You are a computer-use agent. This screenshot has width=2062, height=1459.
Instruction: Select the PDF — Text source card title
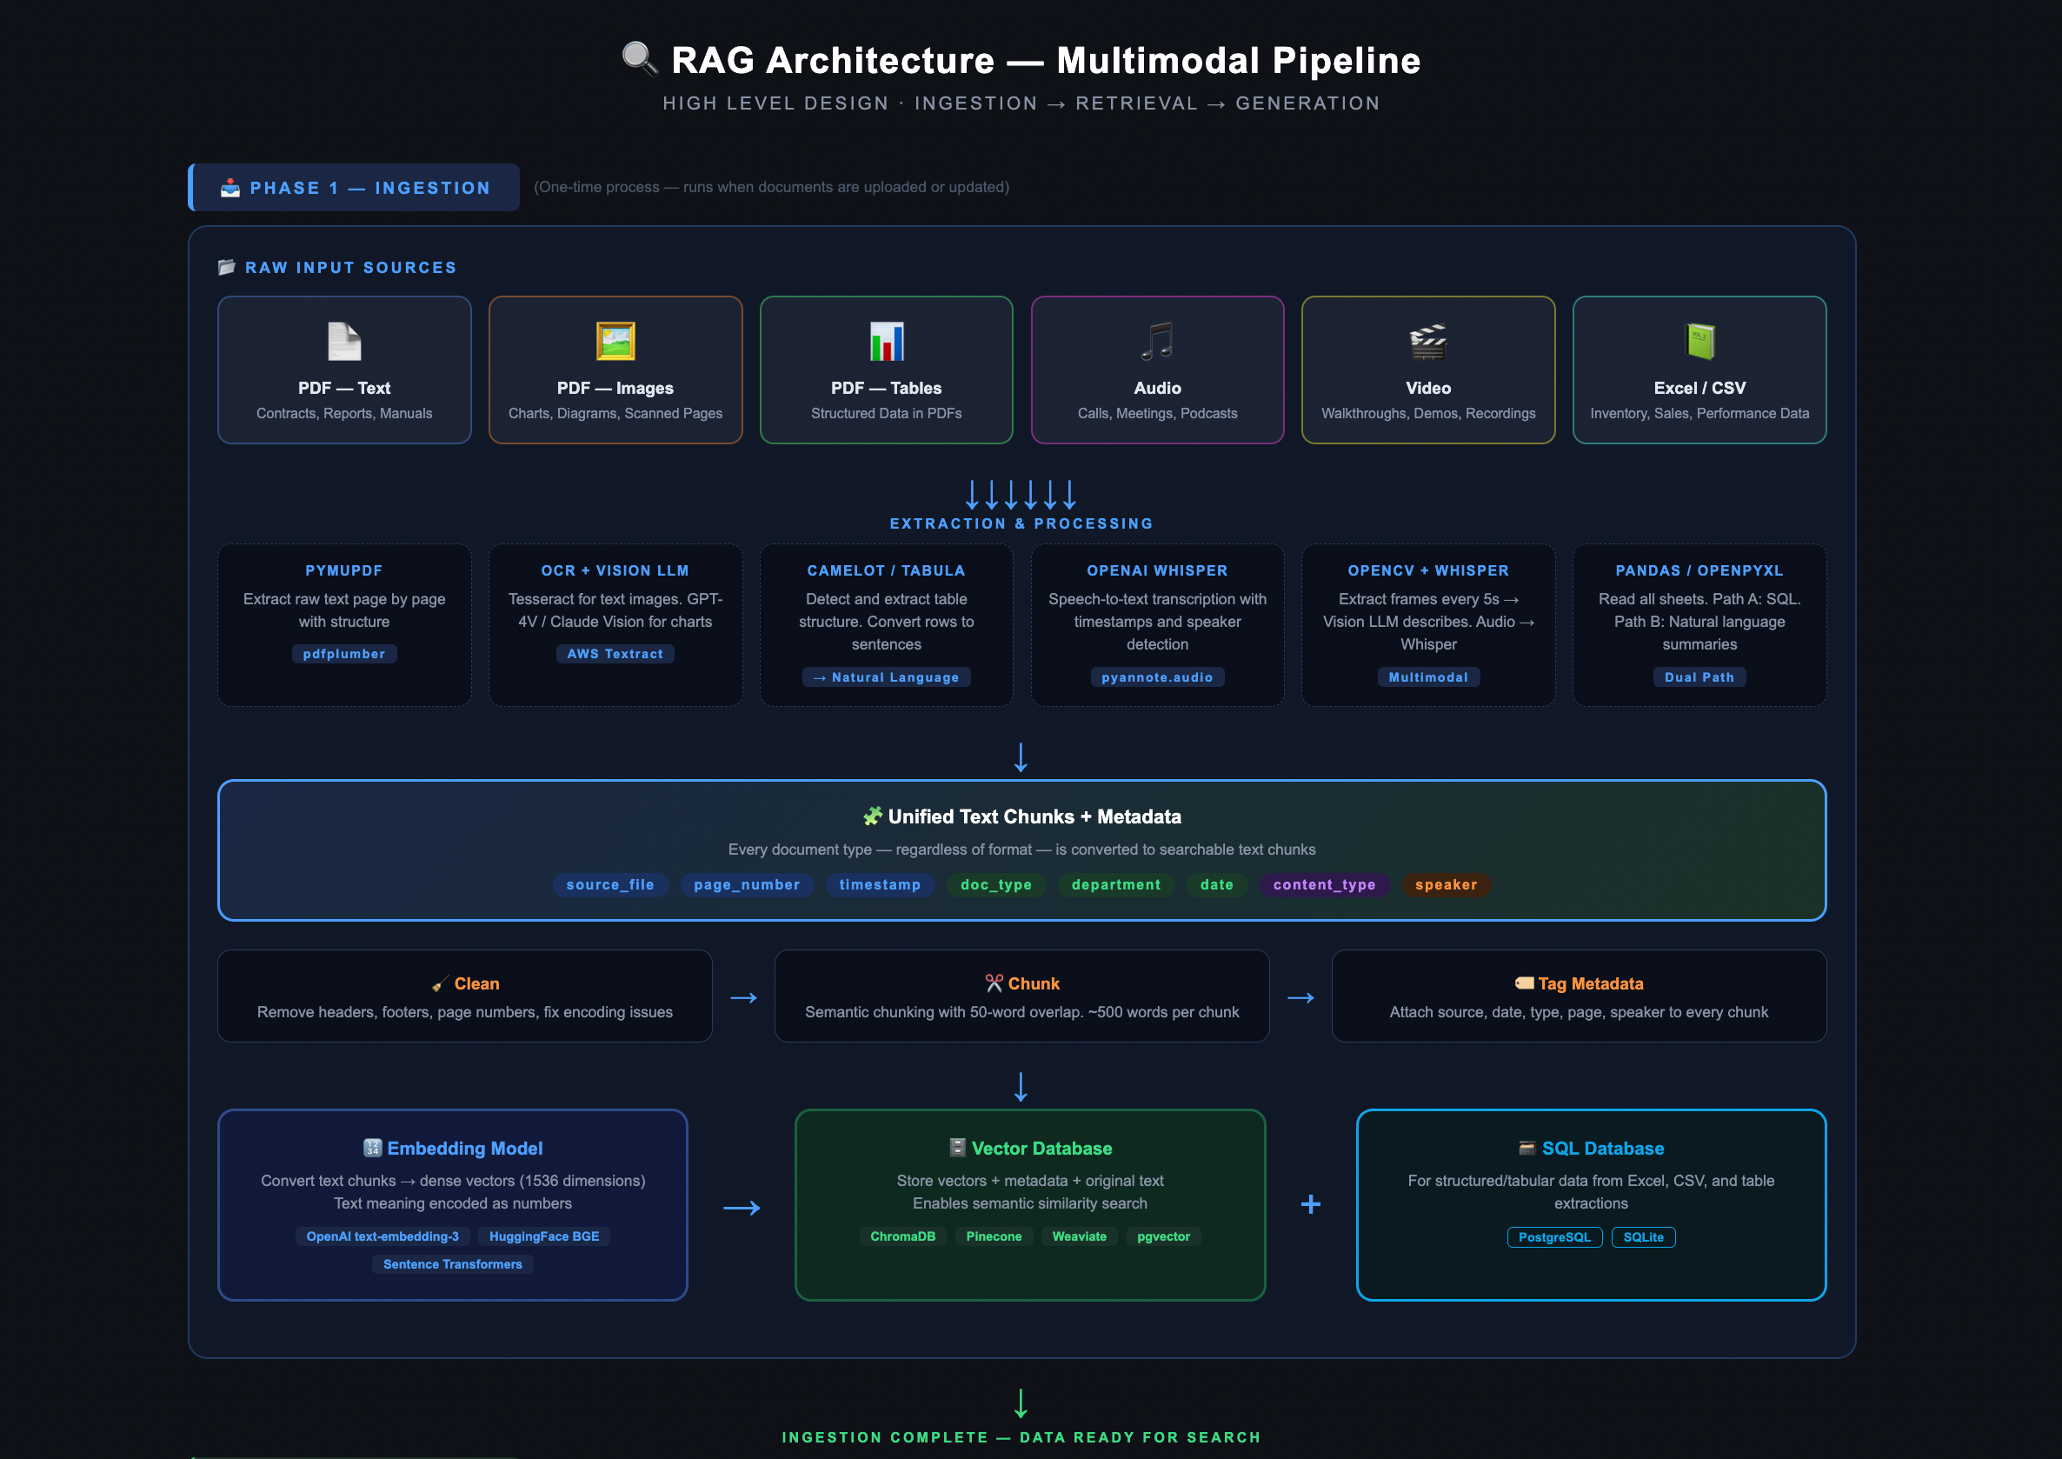tap(344, 388)
